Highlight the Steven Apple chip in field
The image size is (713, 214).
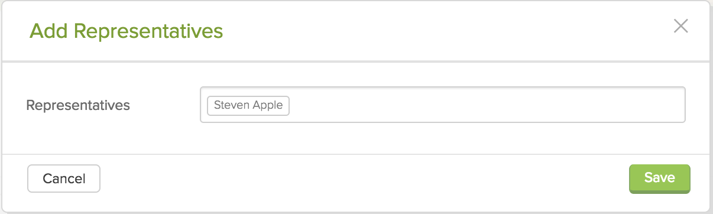tap(248, 106)
